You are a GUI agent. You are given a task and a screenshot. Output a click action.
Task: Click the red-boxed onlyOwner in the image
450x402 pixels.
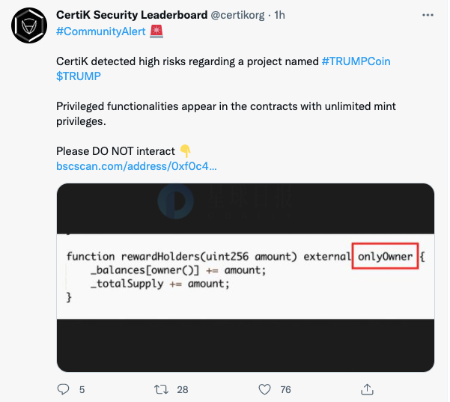pos(385,256)
